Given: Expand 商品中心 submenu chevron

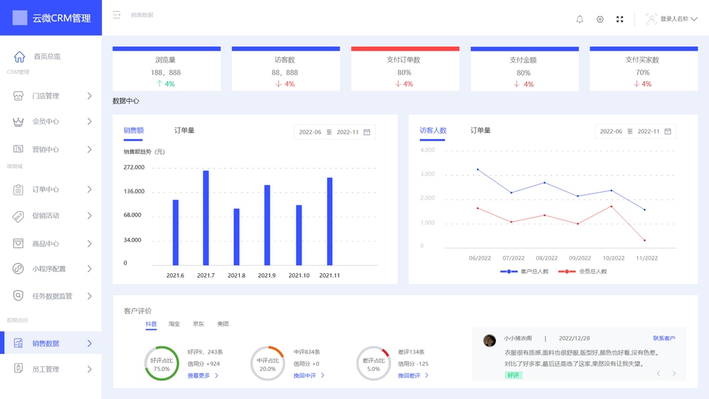Looking at the screenshot, I should pos(90,244).
